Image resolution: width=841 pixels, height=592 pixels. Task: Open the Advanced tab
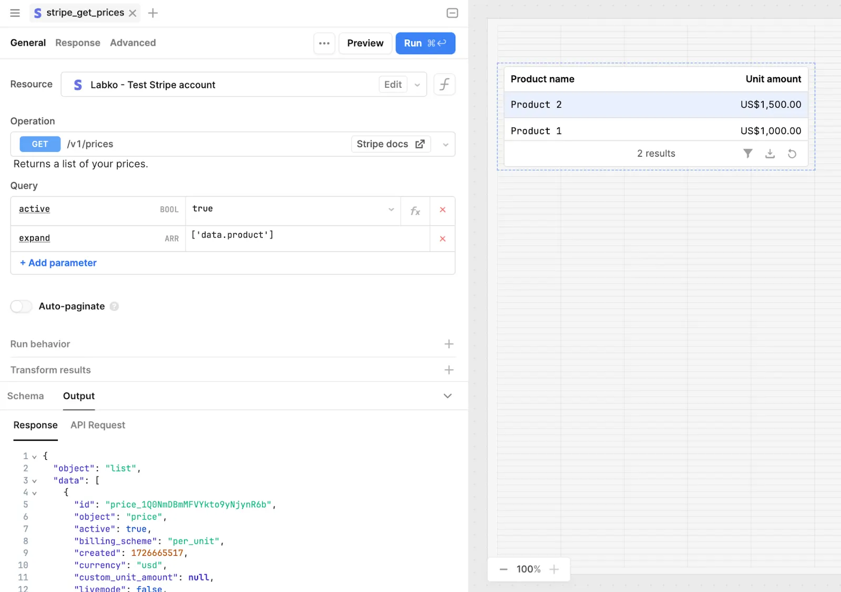(133, 43)
